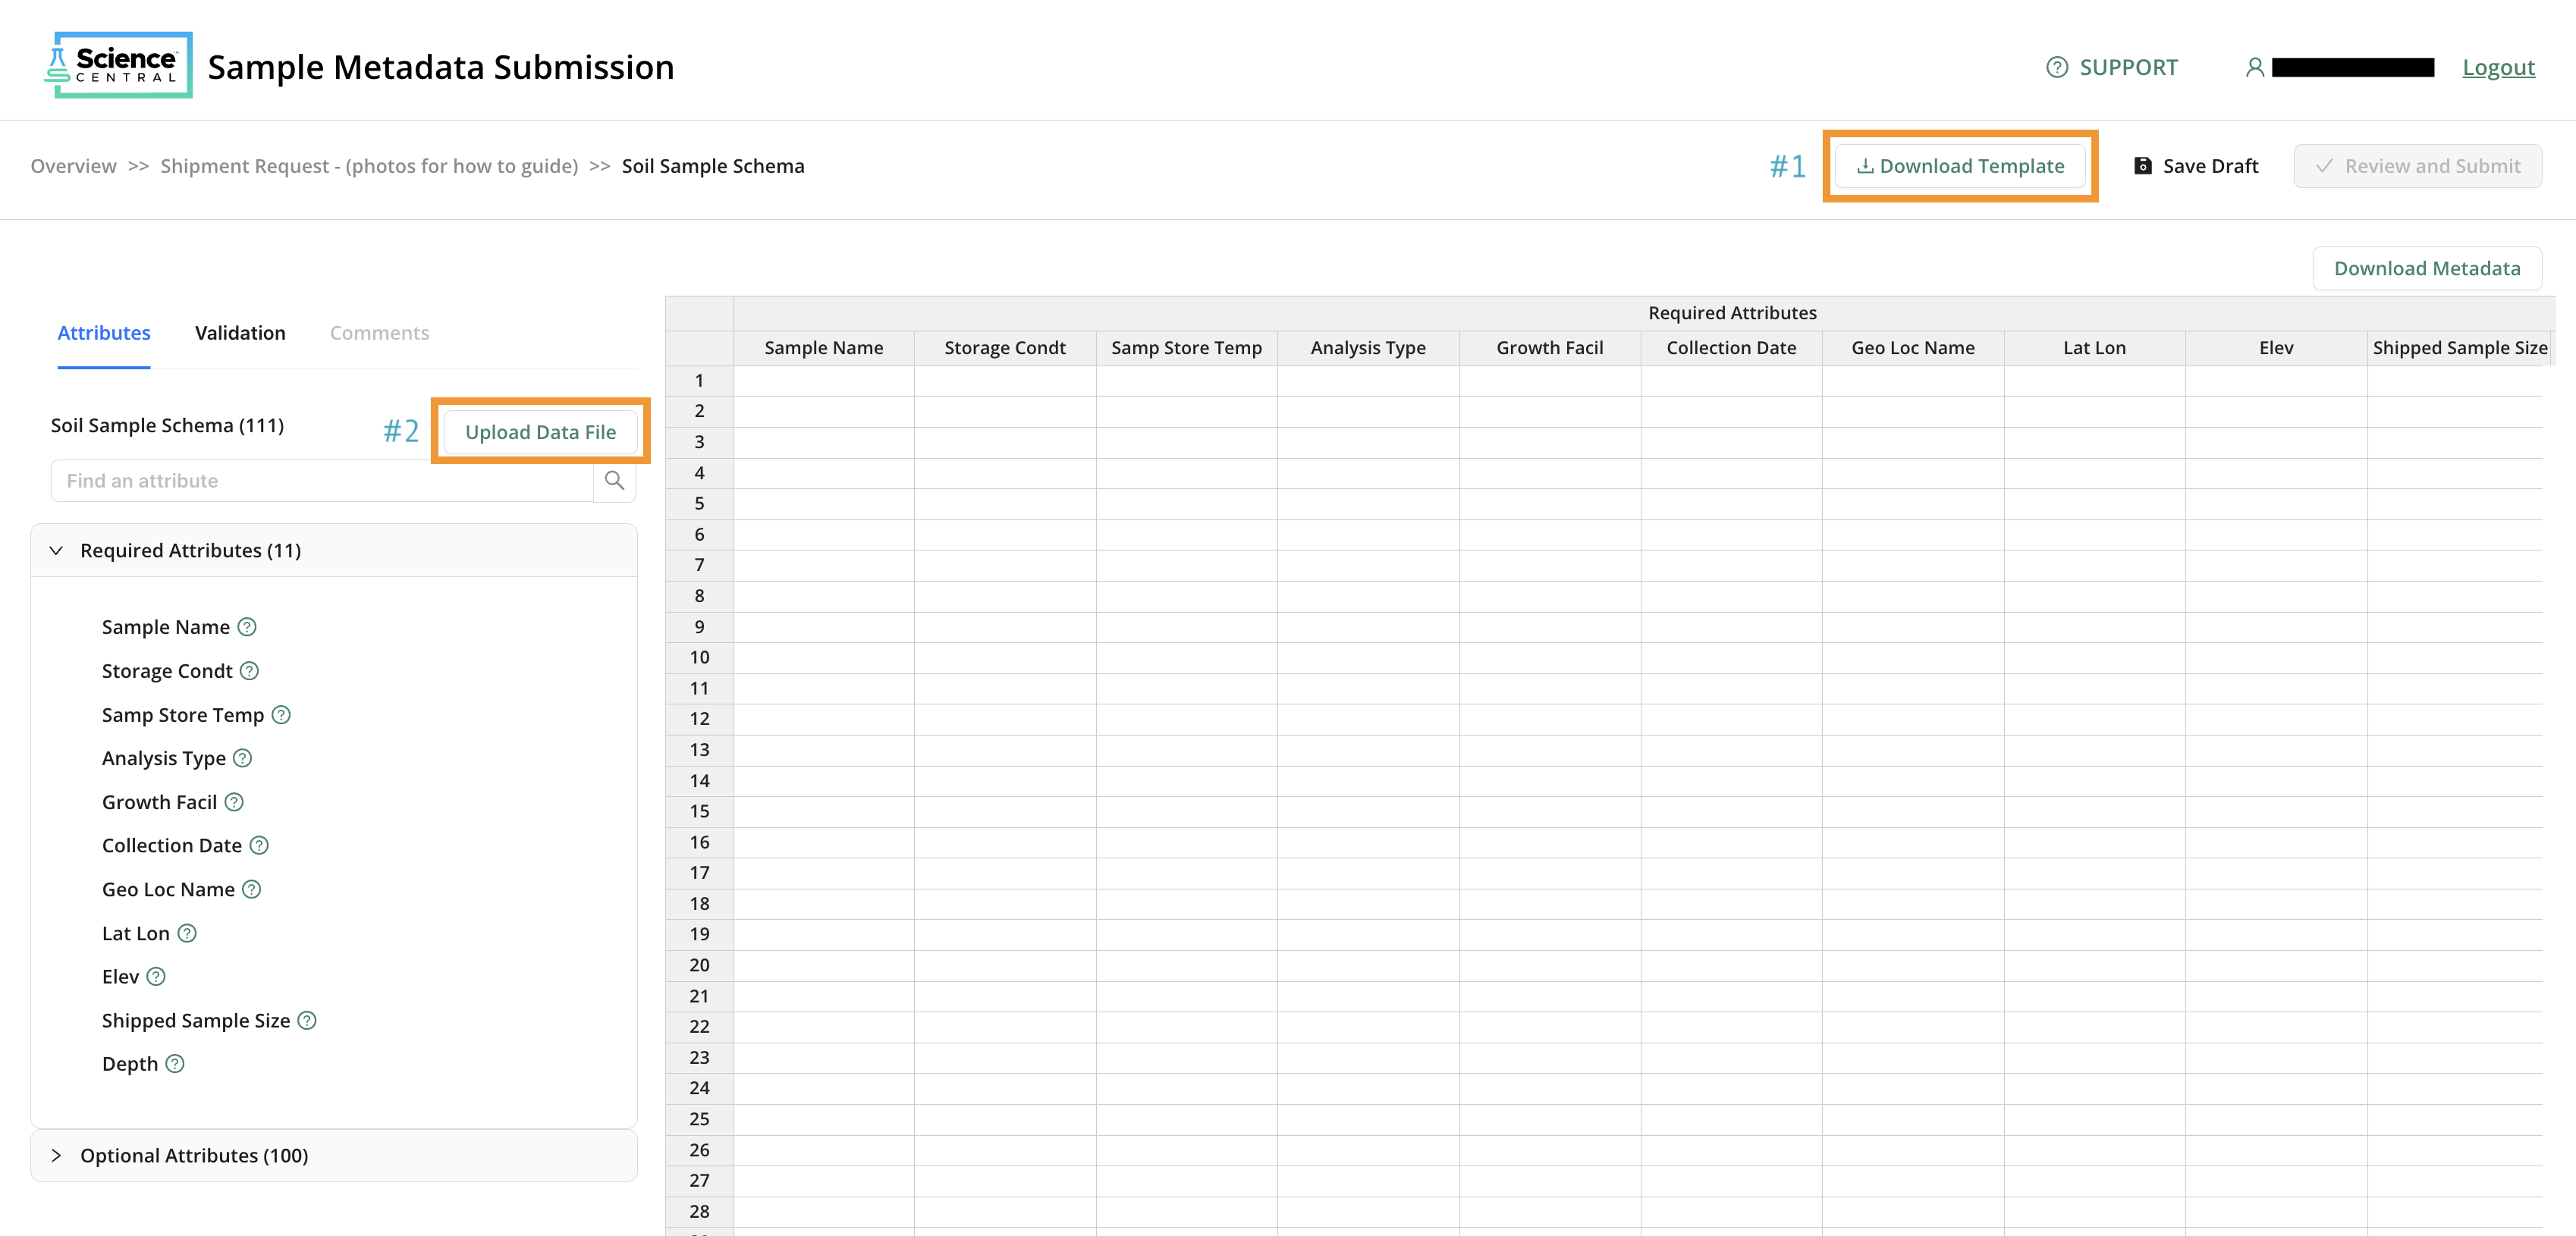The height and width of the screenshot is (1236, 2576).
Task: Click Upload Data File button
Action: pos(540,432)
